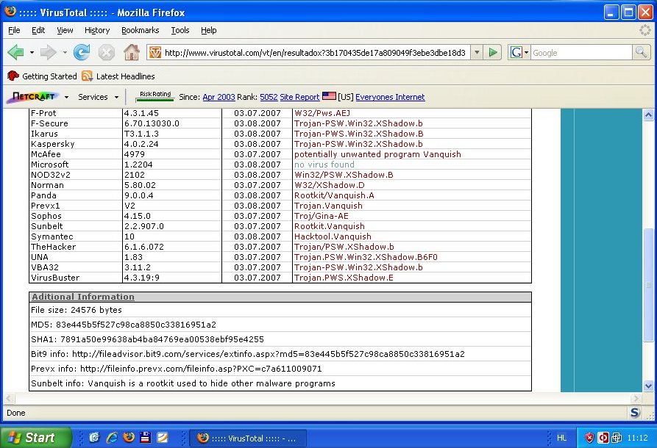The image size is (657, 448).
Task: Click the vertical scrollbar thumb
Action: [x=648, y=284]
